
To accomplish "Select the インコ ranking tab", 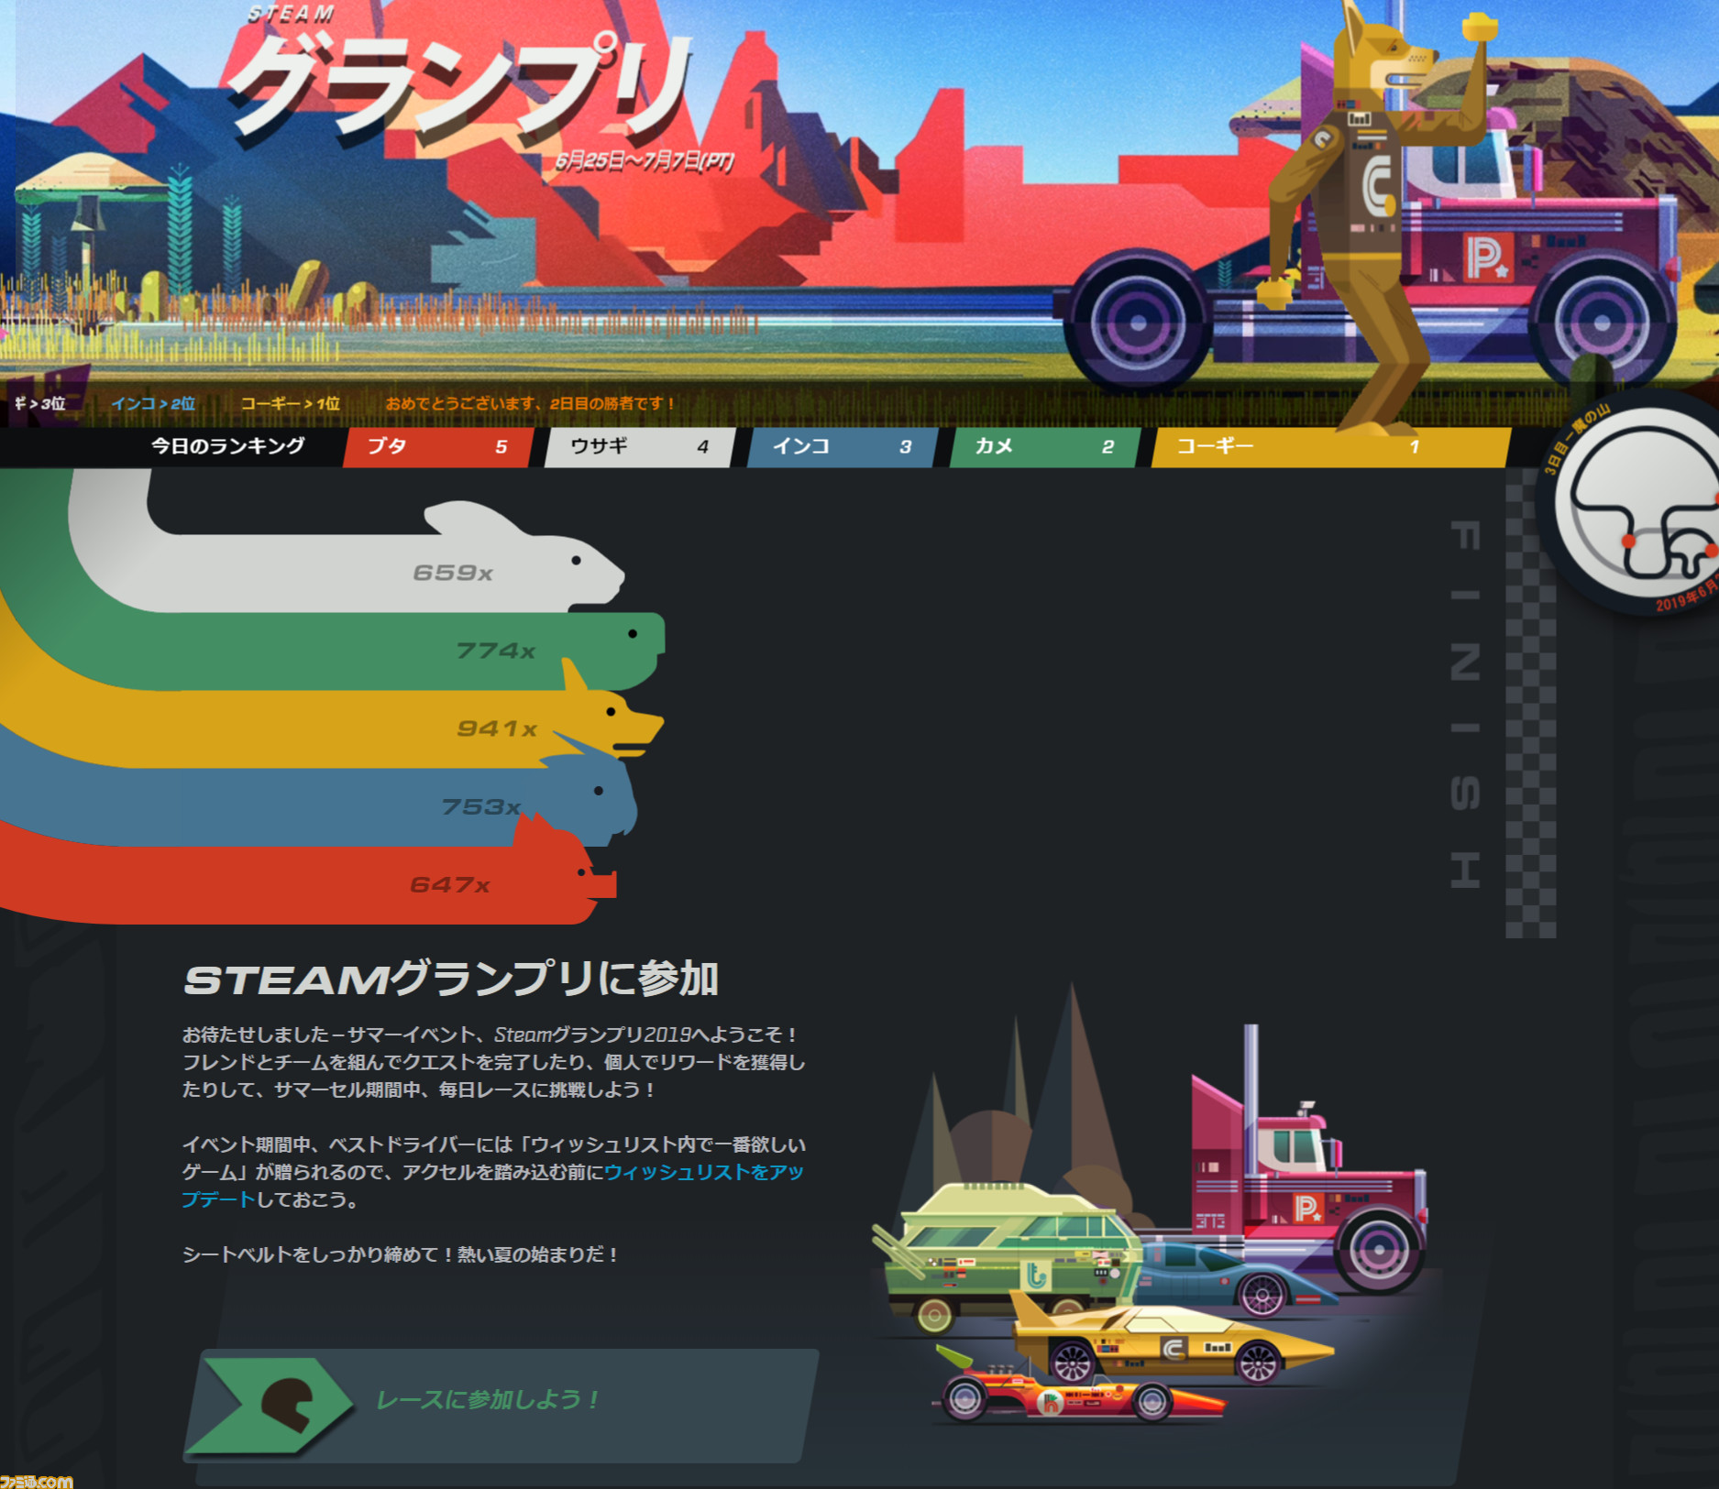I will point(843,447).
